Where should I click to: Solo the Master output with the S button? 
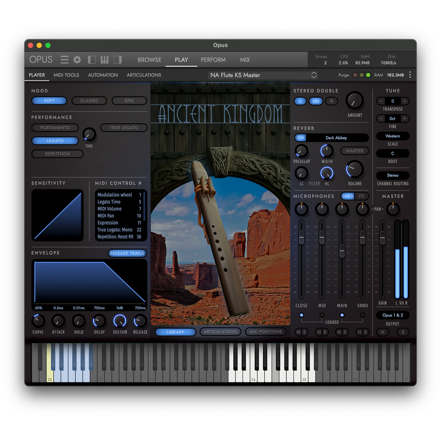[x=403, y=332]
